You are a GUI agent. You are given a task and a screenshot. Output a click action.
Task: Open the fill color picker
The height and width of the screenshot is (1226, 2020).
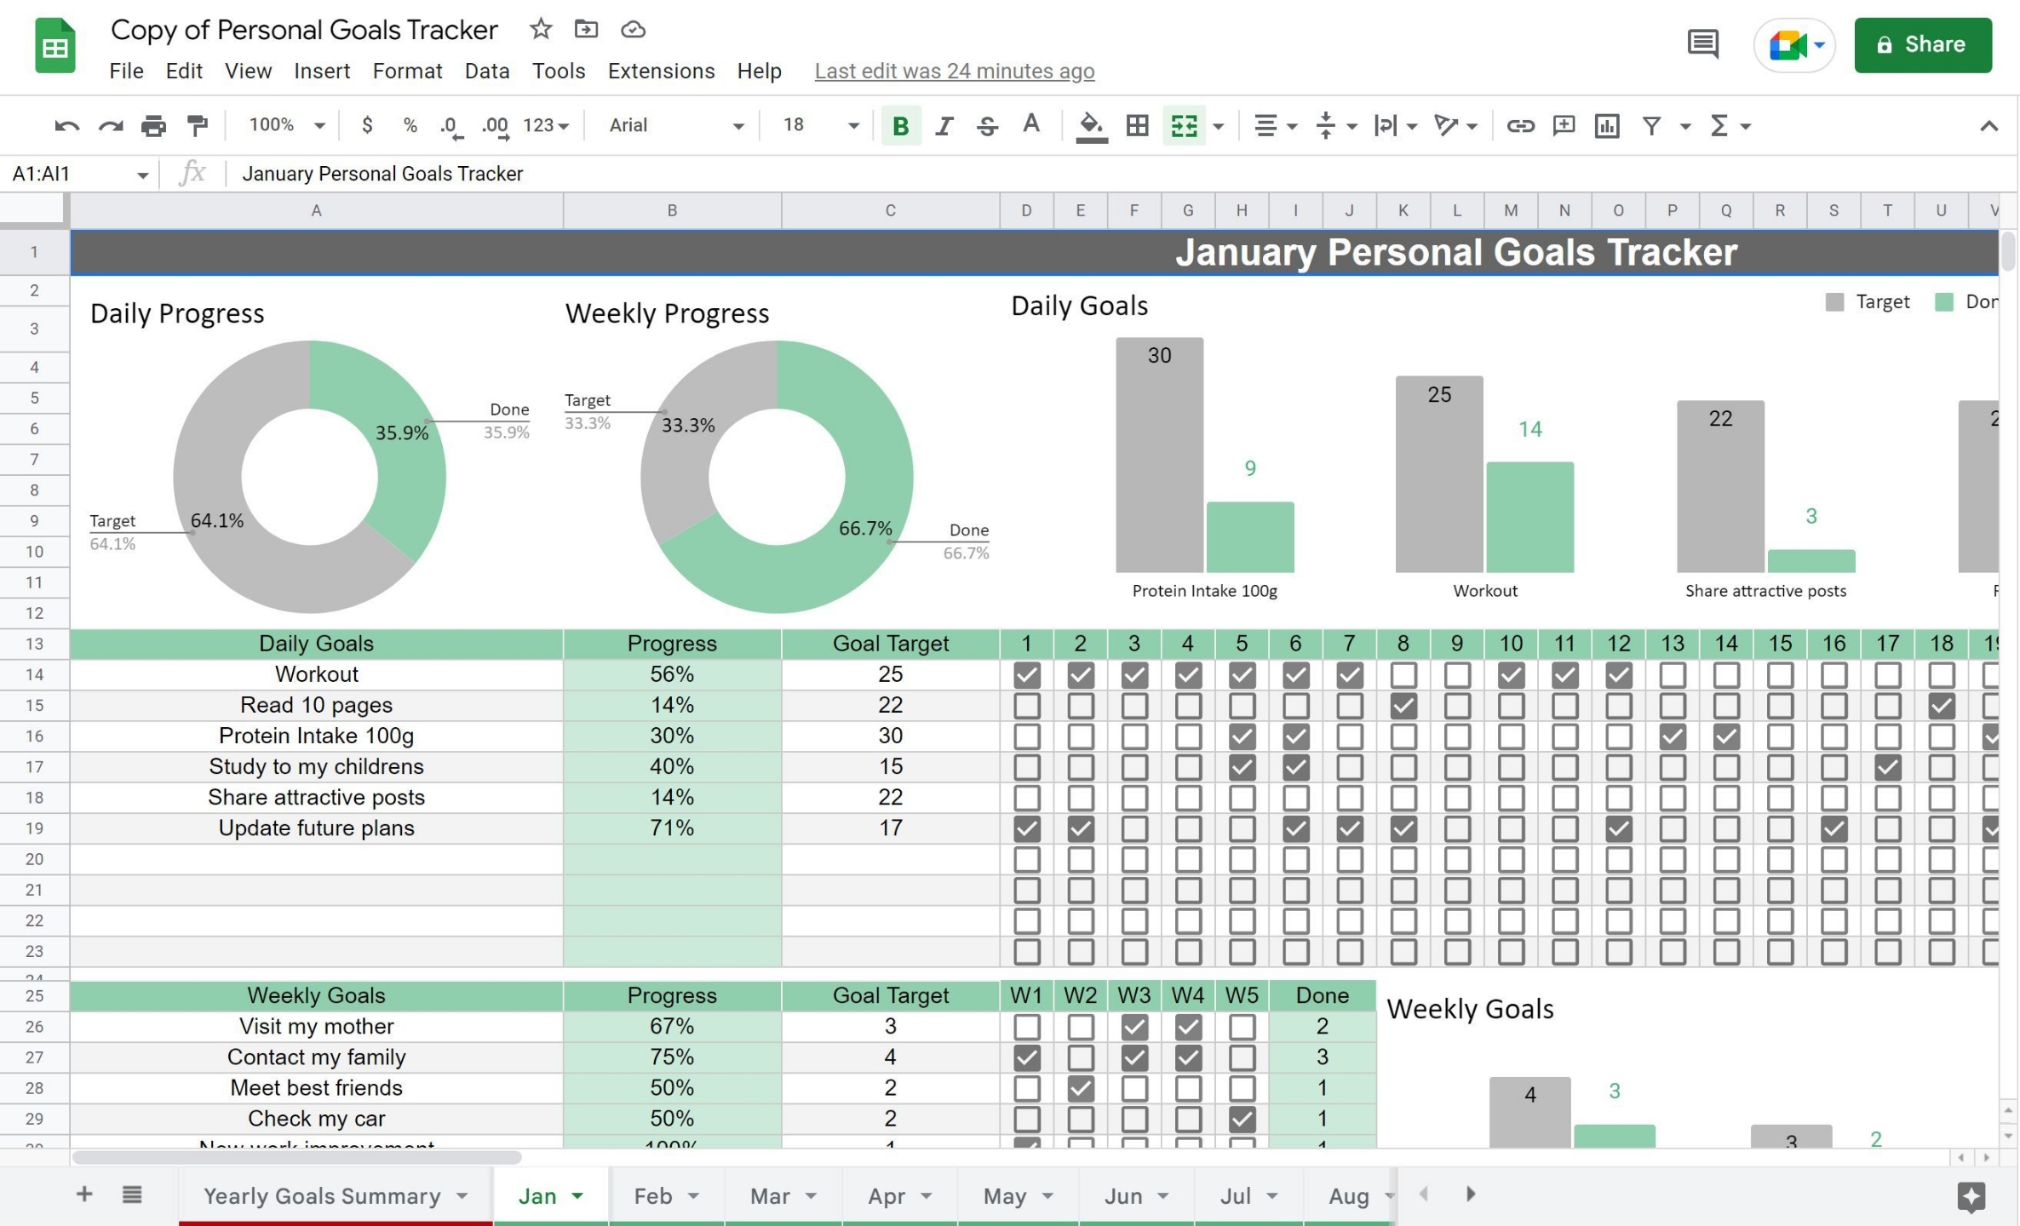pos(1092,125)
